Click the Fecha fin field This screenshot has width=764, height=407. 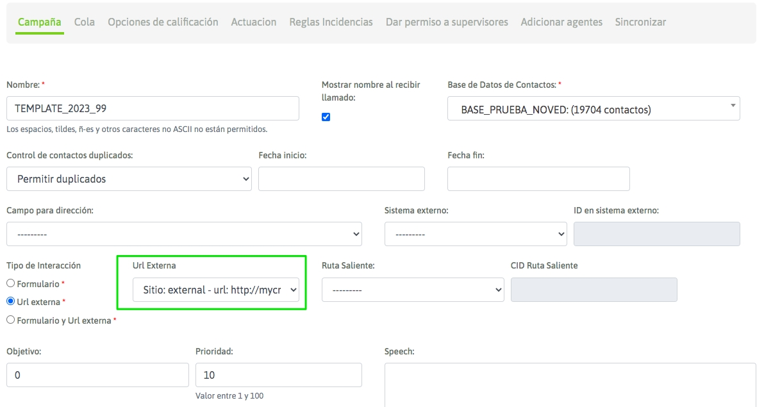[538, 179]
